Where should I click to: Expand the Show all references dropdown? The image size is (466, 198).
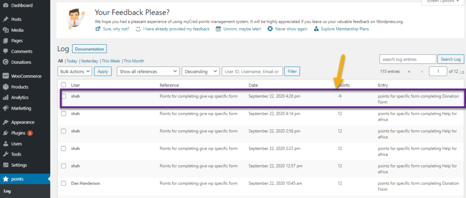click(148, 71)
